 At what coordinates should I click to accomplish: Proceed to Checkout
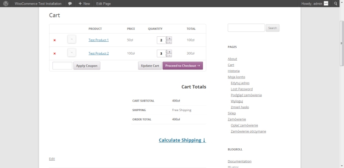pos(183,66)
